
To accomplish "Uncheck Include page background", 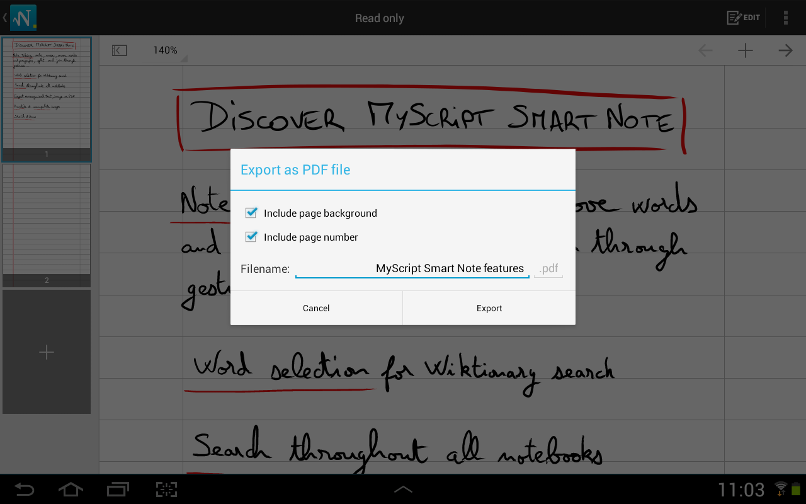I will 251,213.
